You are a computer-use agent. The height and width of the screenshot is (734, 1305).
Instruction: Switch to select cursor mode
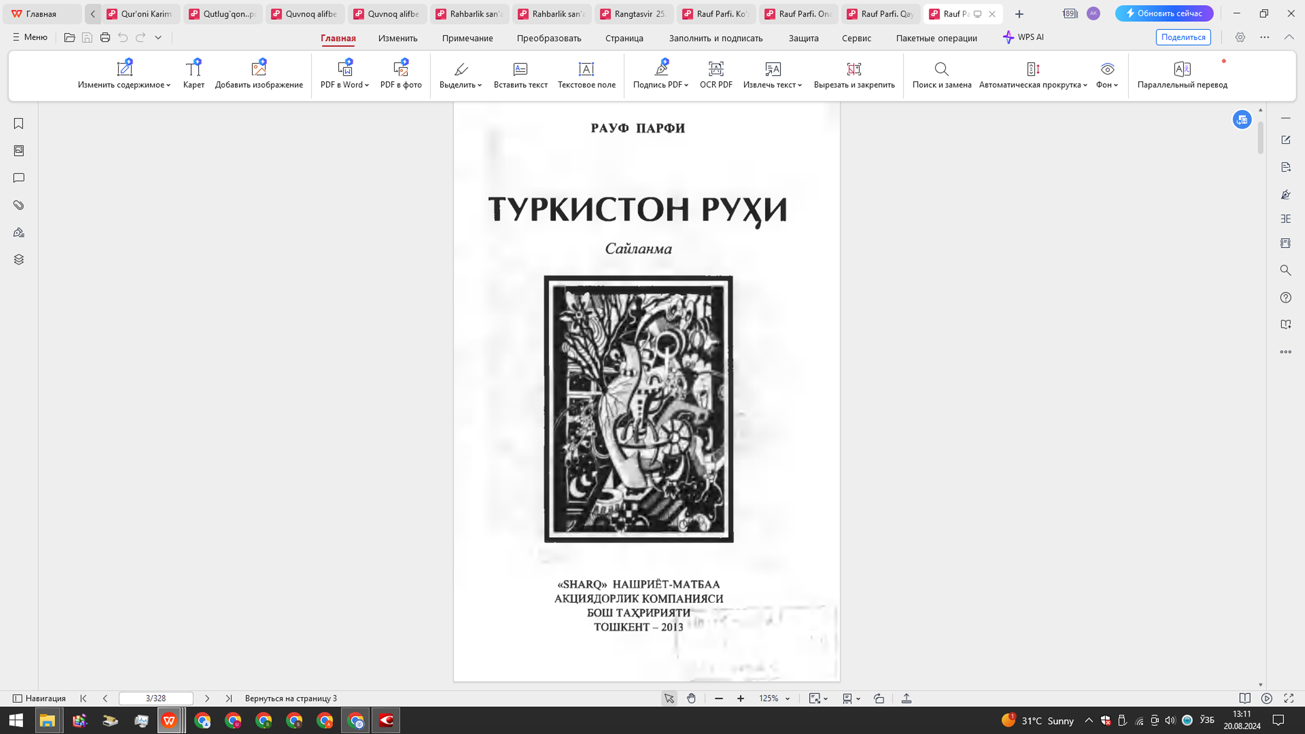click(x=669, y=698)
